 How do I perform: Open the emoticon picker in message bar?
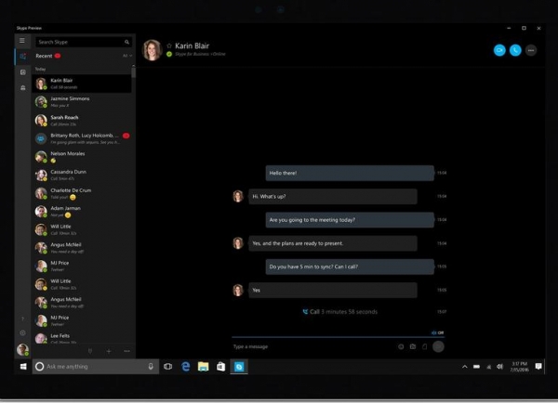pos(401,346)
